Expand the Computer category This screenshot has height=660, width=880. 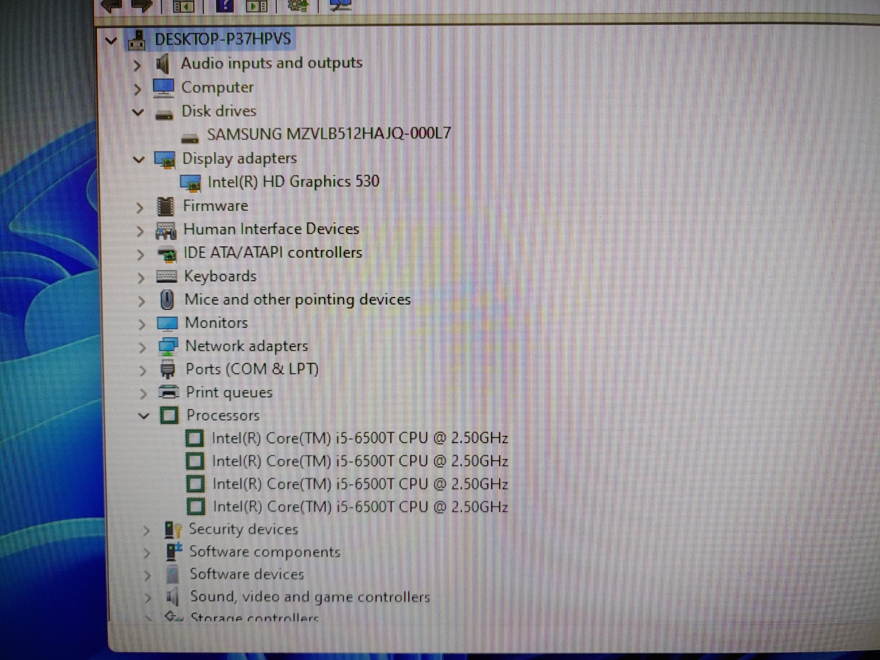tap(137, 89)
